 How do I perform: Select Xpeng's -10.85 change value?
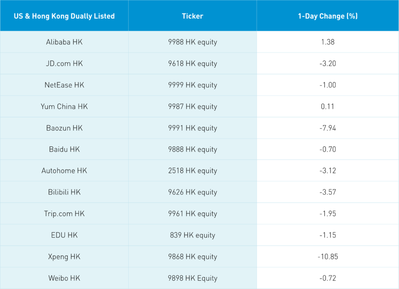[x=327, y=257]
